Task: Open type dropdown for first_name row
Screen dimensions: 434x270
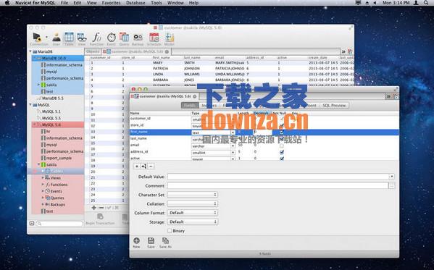Action: coord(233,132)
